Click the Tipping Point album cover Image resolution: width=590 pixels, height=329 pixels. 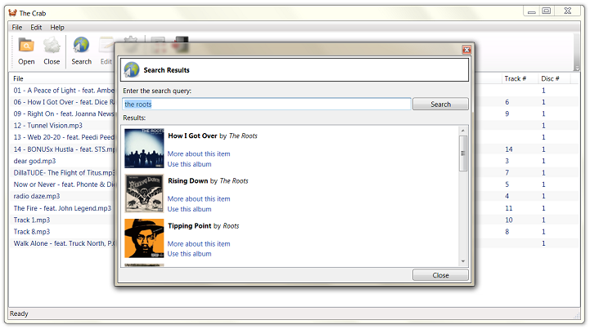144,238
